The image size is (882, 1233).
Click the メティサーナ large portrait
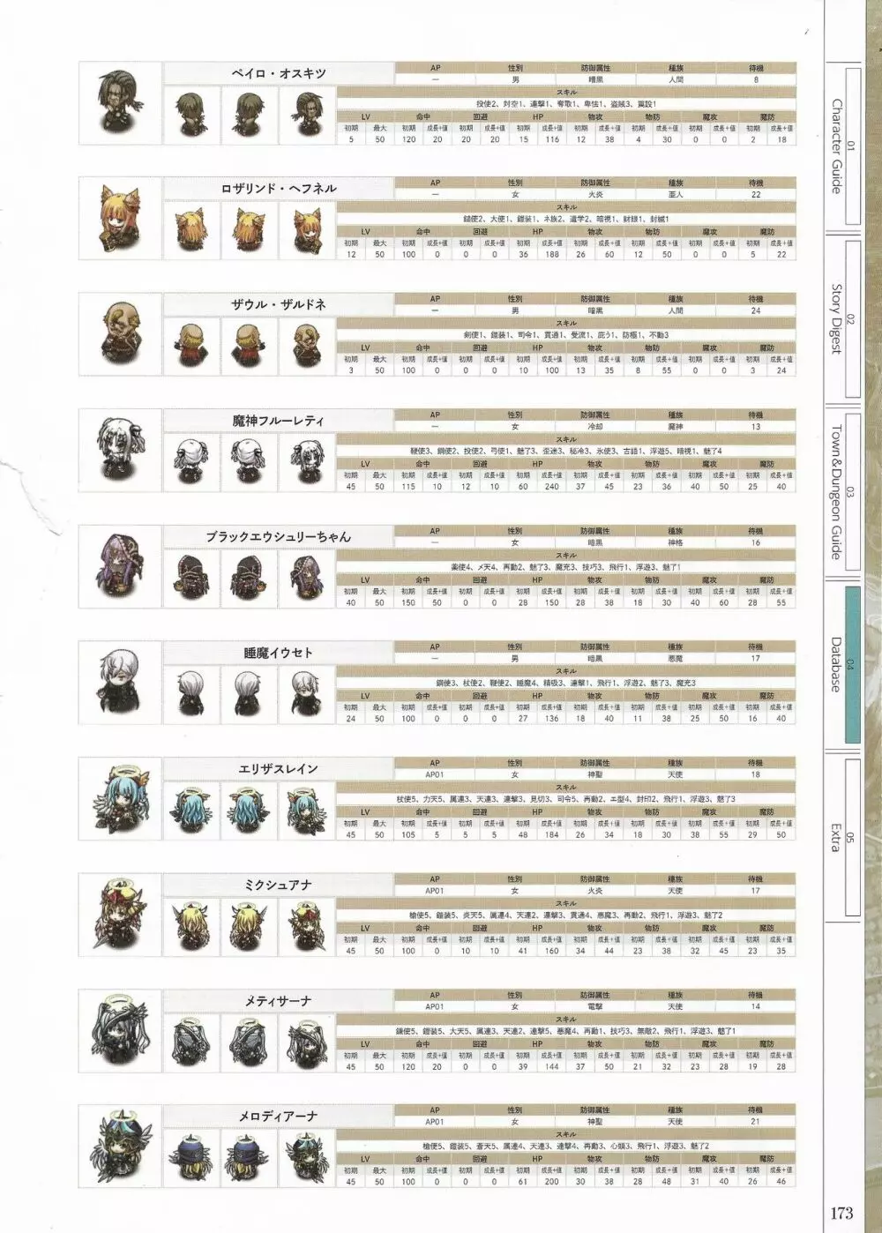(120, 1031)
